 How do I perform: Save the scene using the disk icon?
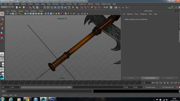[x=24, y=8]
